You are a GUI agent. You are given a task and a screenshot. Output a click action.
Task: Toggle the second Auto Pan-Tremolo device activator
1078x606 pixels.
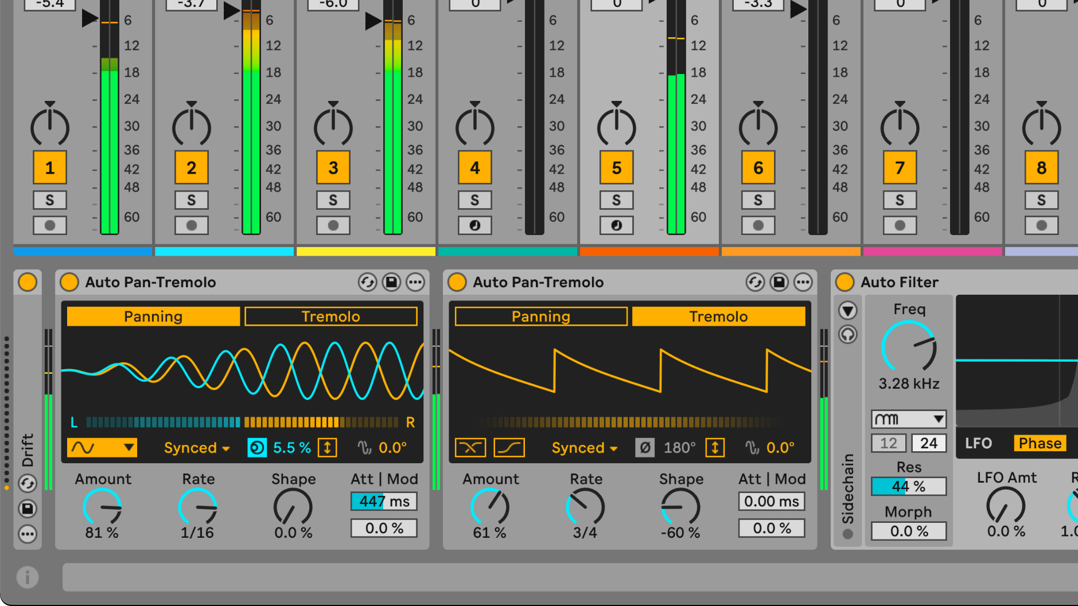(x=457, y=282)
